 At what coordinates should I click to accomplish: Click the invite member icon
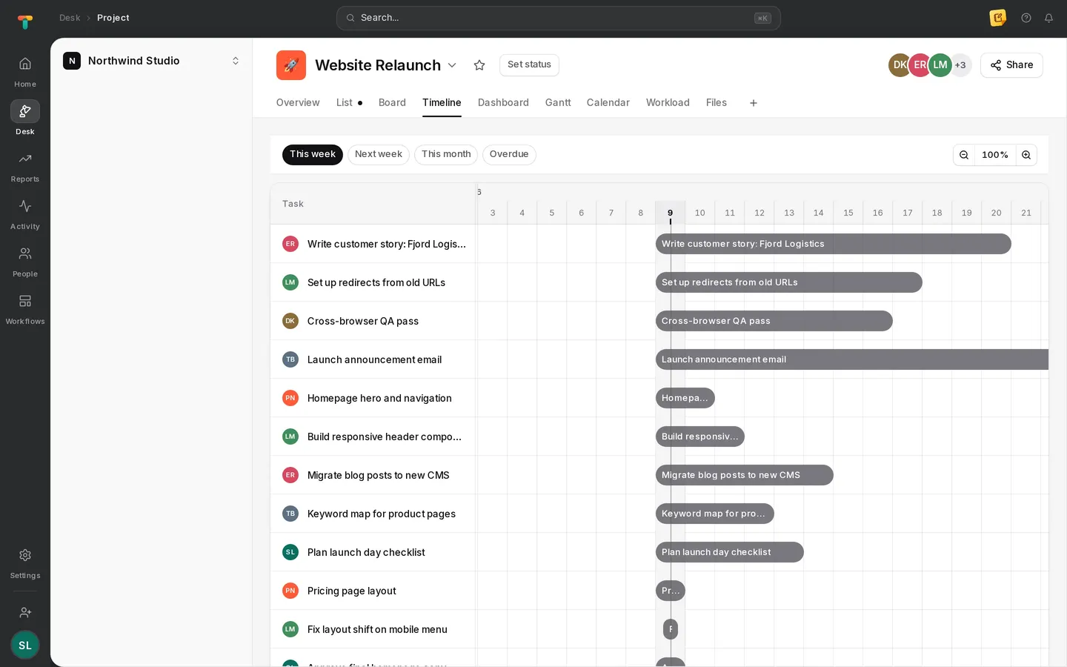click(25, 612)
